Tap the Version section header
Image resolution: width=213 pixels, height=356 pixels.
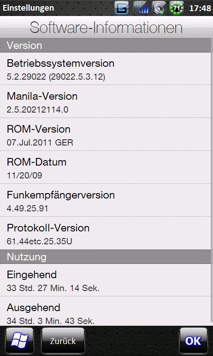pyautogui.click(x=106, y=45)
